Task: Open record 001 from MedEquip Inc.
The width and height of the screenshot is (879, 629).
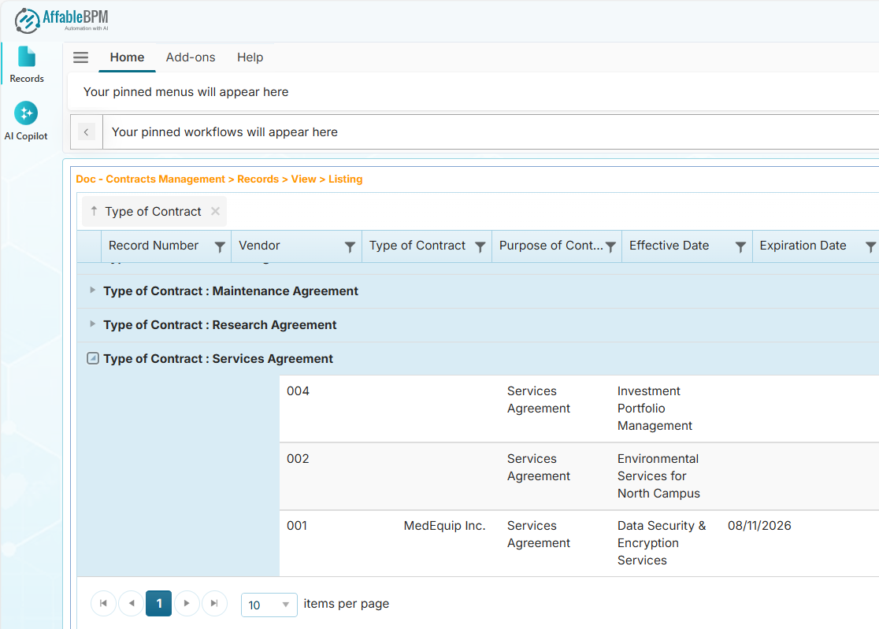Action: click(x=296, y=525)
